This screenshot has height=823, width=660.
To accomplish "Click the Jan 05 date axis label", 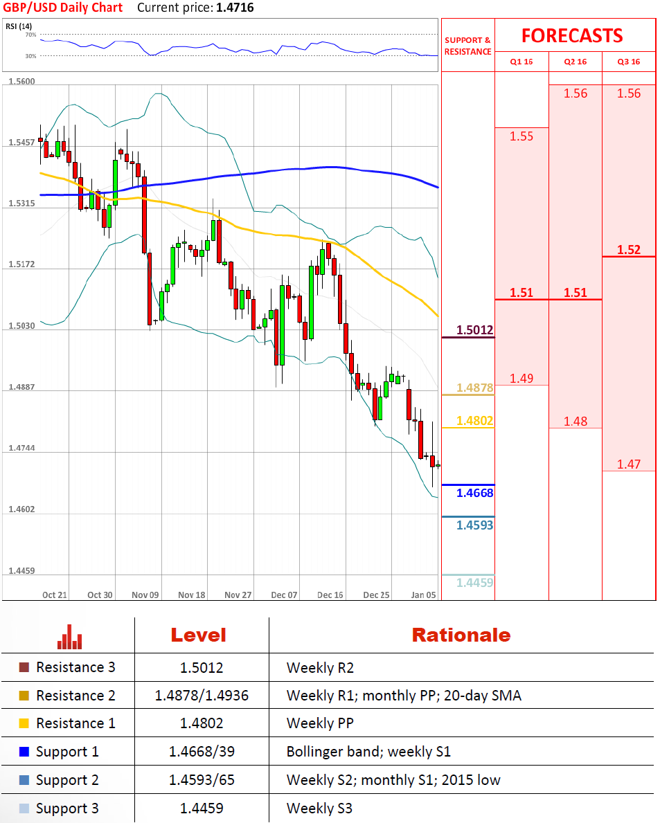I will pos(423,595).
